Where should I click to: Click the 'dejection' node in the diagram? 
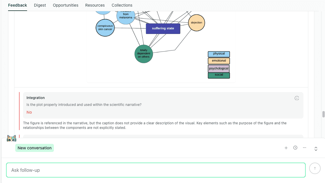(196, 22)
